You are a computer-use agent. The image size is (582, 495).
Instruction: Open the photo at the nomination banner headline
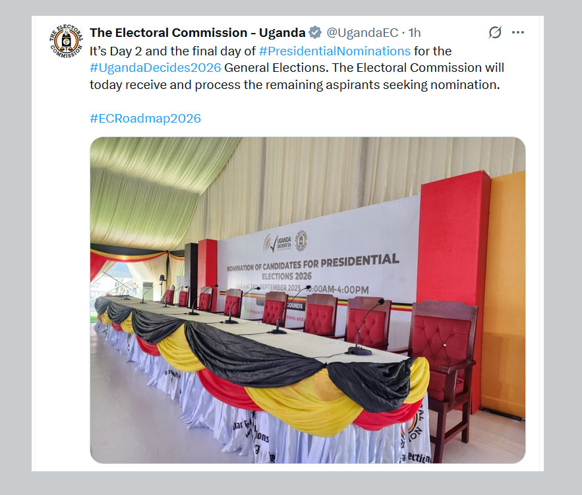click(313, 267)
